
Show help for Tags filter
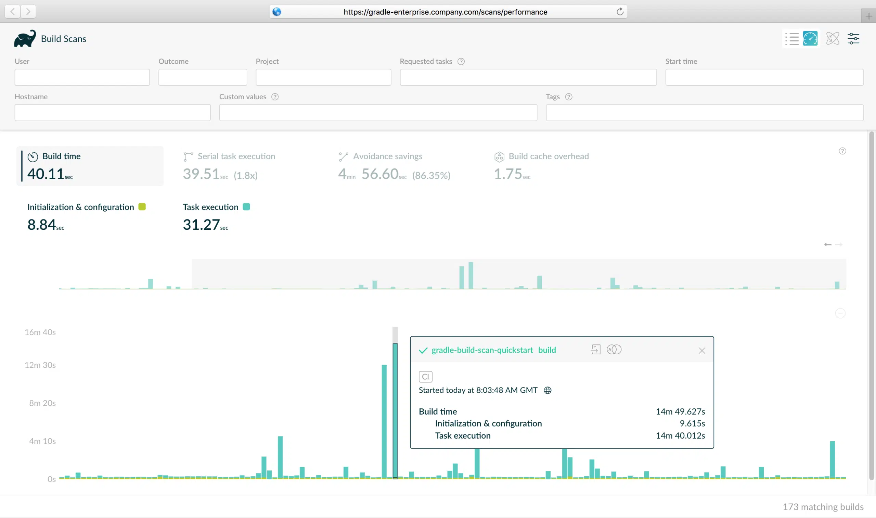569,97
